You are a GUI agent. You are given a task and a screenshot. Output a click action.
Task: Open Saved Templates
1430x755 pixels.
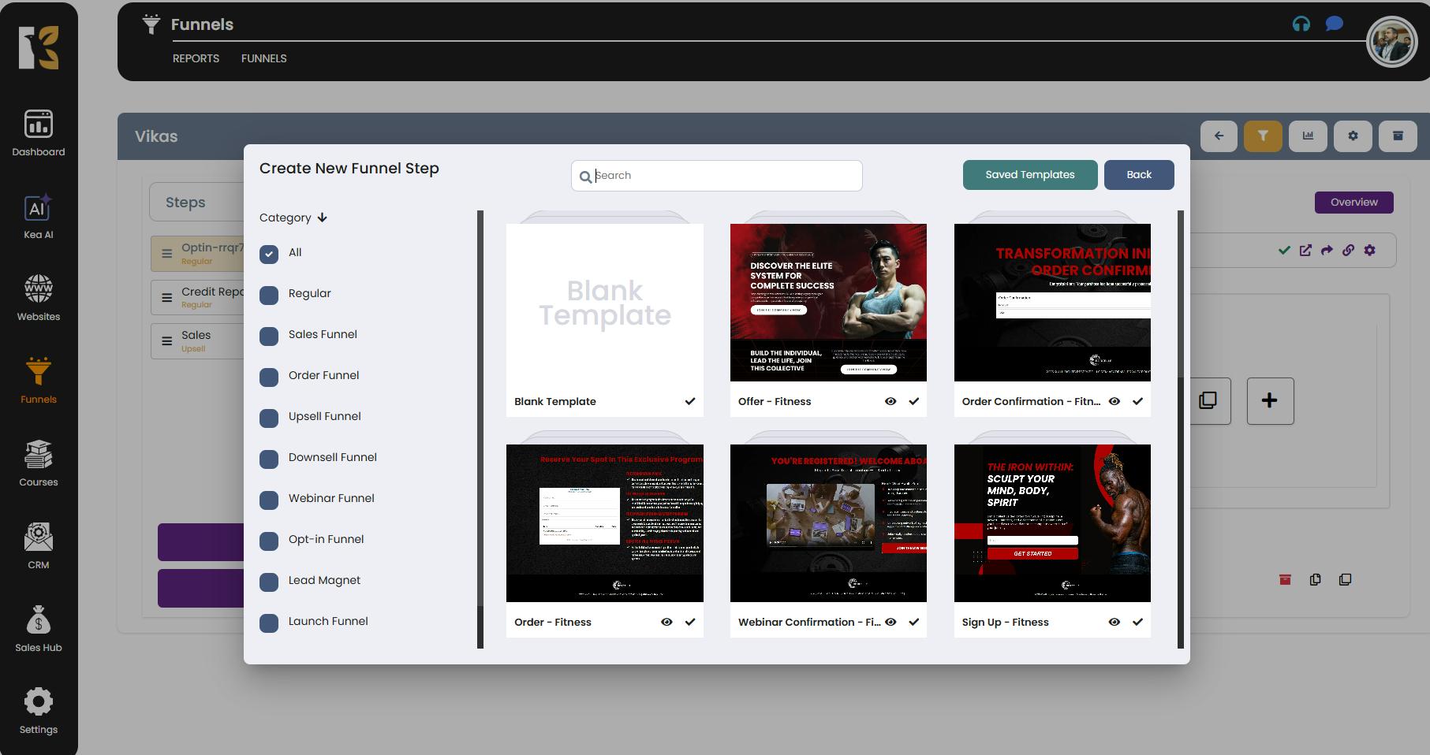1029,175
